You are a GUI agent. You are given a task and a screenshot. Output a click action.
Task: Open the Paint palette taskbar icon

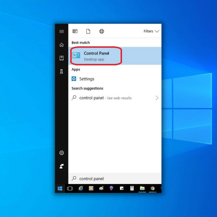(101, 188)
